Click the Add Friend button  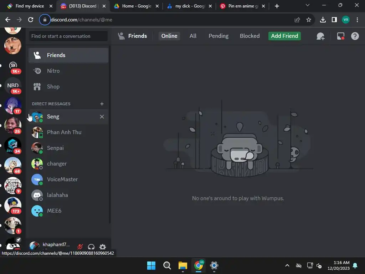pos(284,36)
